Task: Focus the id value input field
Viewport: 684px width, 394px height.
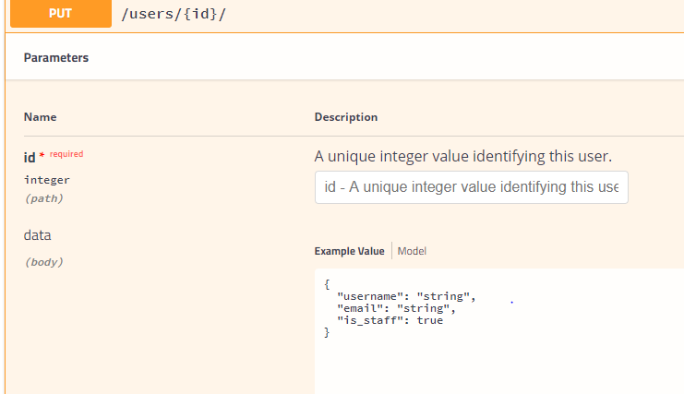Action: 471,187
